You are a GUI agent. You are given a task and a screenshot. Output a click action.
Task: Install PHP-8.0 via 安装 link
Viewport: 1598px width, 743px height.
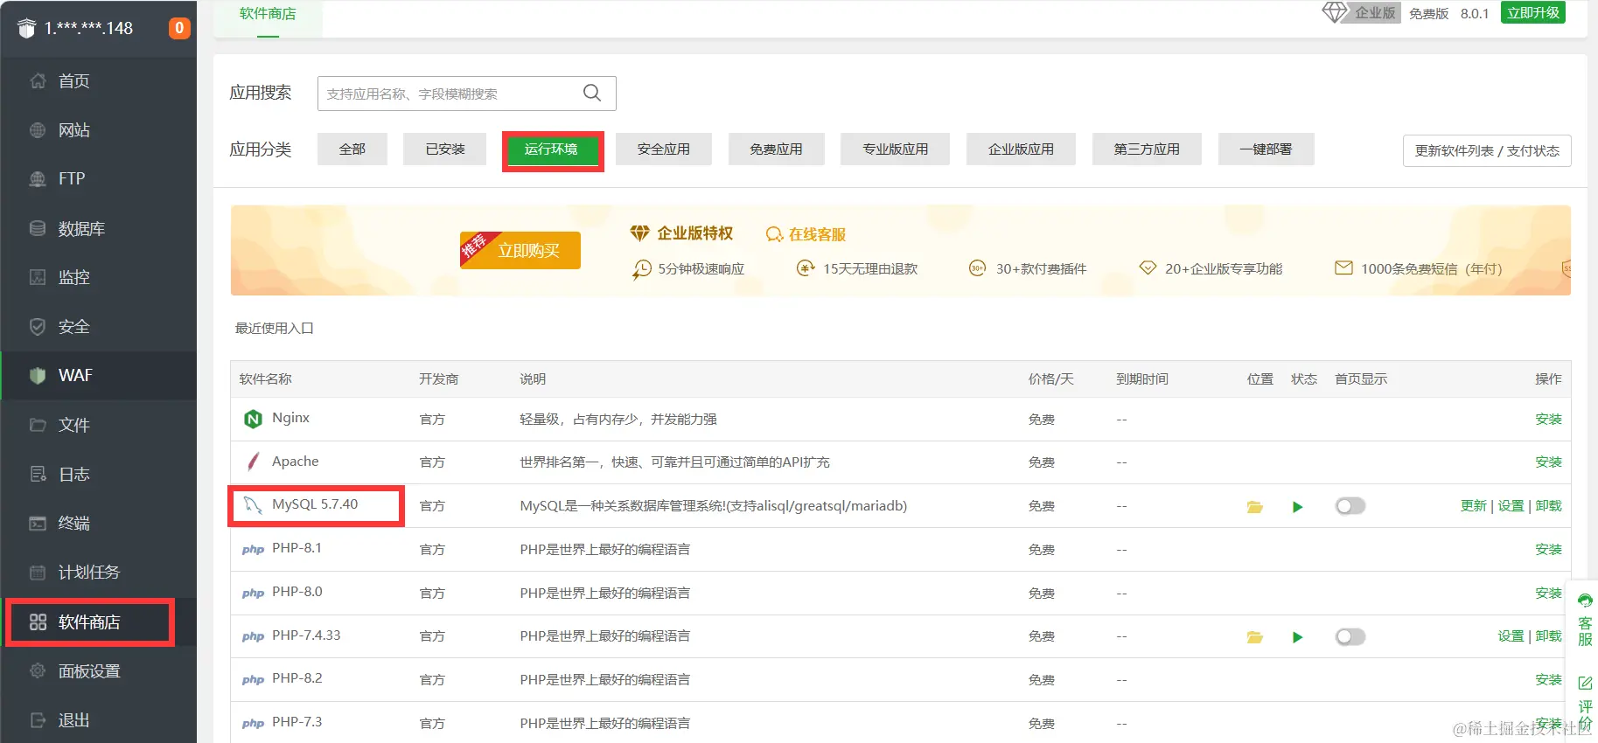[x=1548, y=594]
